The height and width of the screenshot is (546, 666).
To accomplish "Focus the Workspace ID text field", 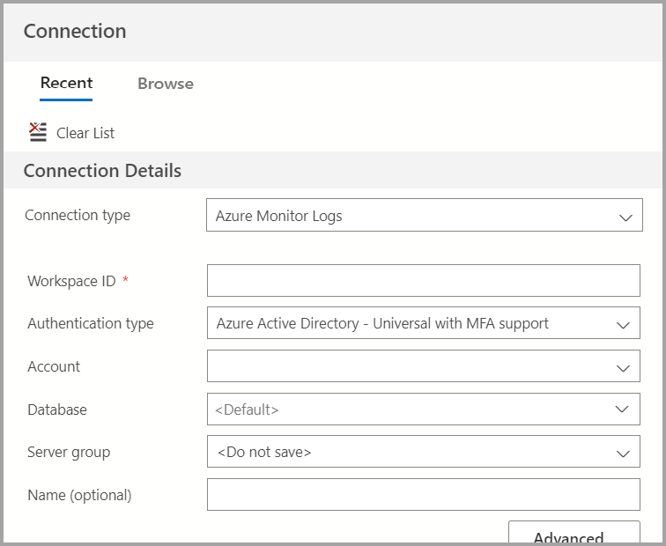I will (423, 281).
